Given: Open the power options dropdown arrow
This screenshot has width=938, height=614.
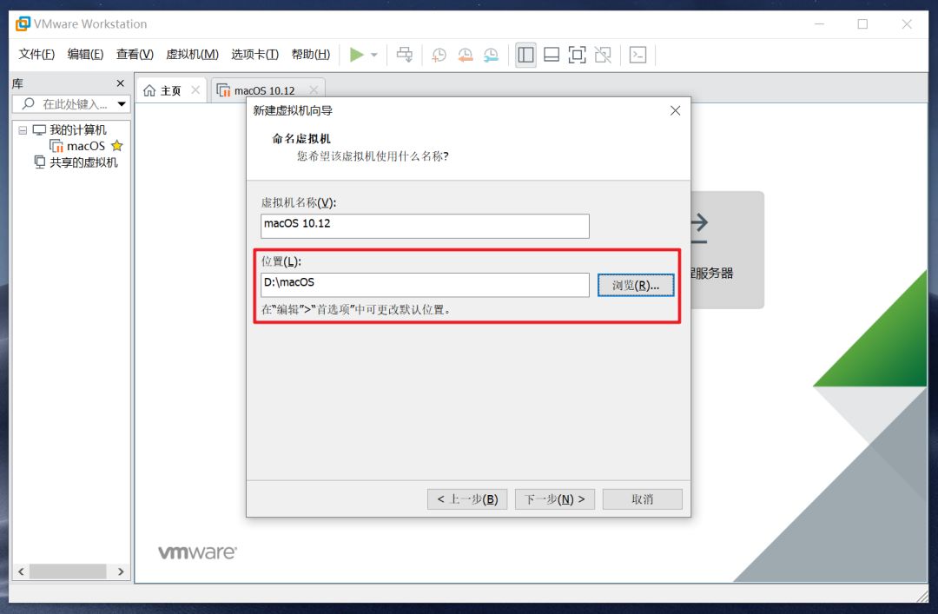Looking at the screenshot, I should (x=374, y=55).
